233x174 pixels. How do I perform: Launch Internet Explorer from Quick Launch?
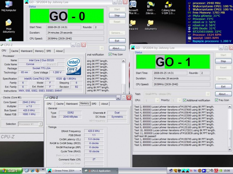tap(32, 171)
